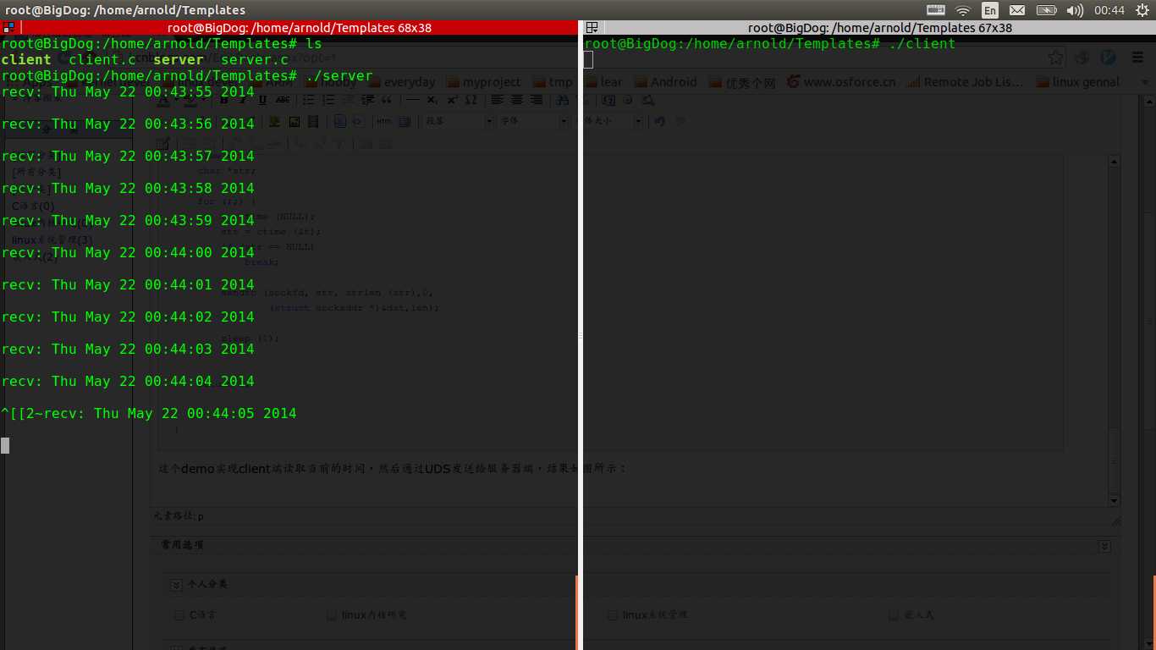The image size is (1156, 650).
Task: Click the right terminal pane grid icon
Action: (x=592, y=27)
